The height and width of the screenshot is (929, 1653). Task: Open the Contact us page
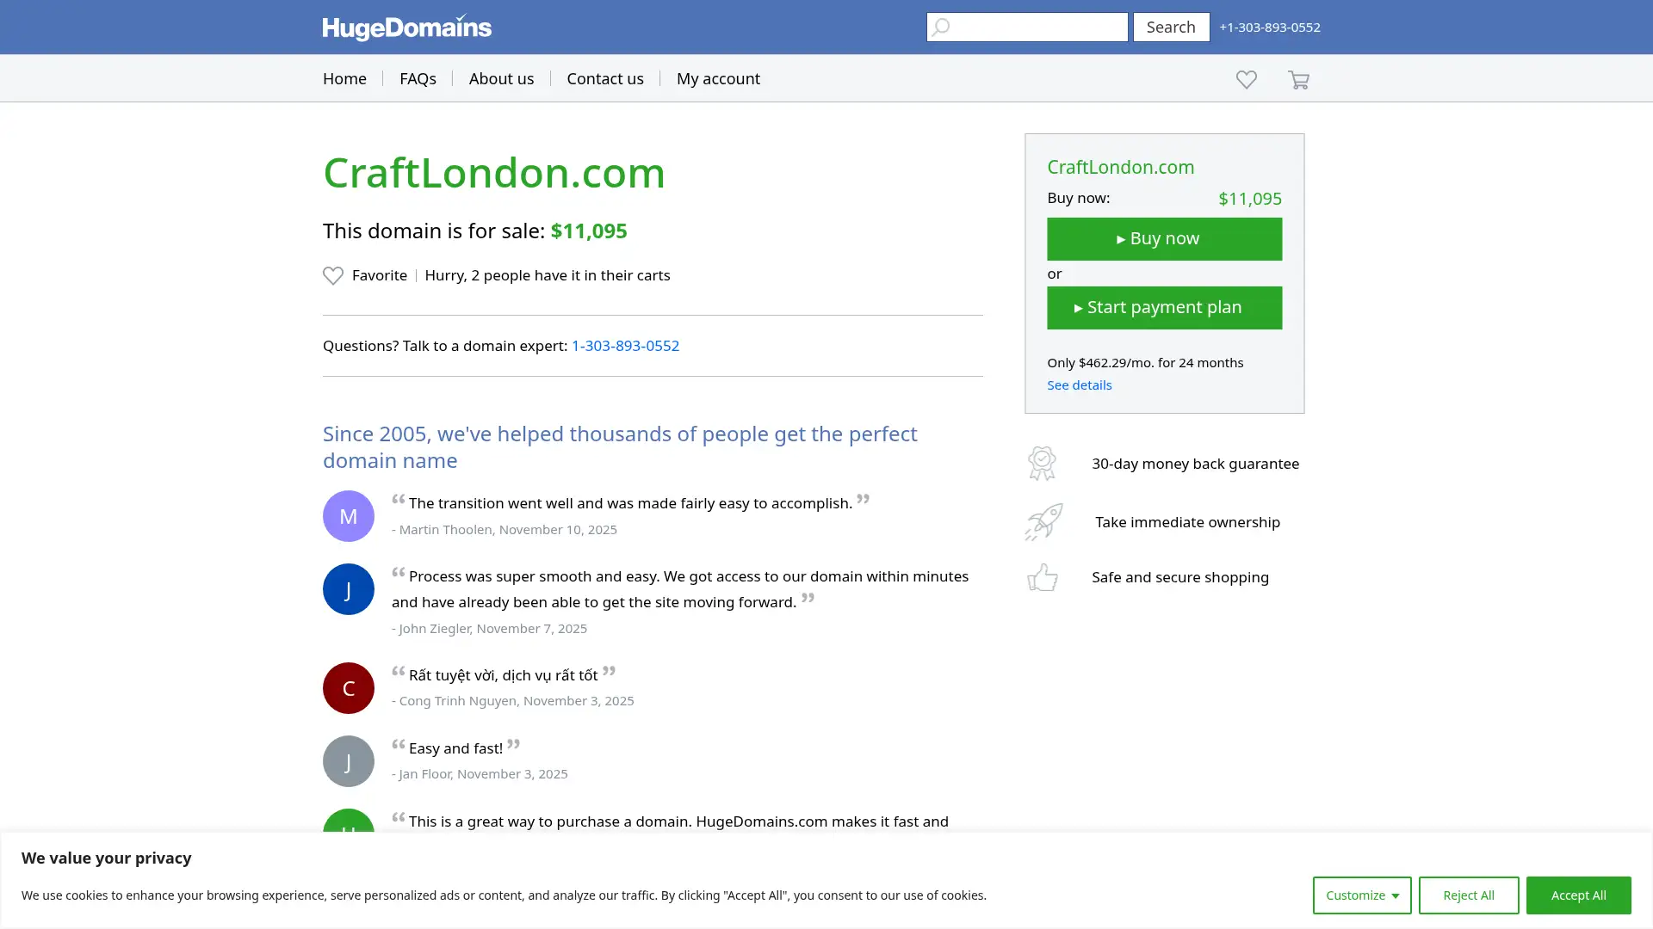coord(604,78)
